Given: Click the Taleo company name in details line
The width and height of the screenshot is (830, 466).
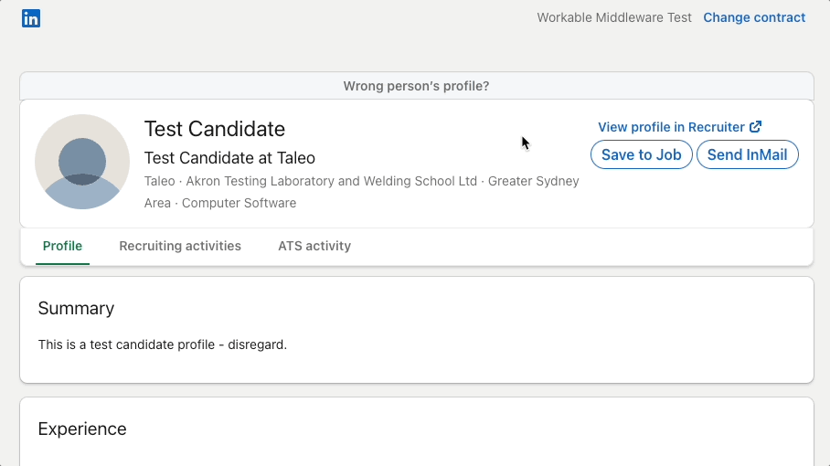Looking at the screenshot, I should tap(159, 181).
